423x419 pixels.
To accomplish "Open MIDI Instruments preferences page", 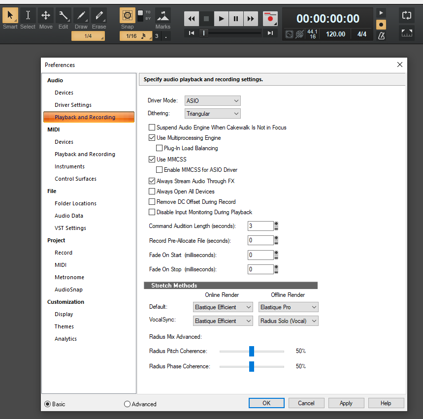I will 69,166.
